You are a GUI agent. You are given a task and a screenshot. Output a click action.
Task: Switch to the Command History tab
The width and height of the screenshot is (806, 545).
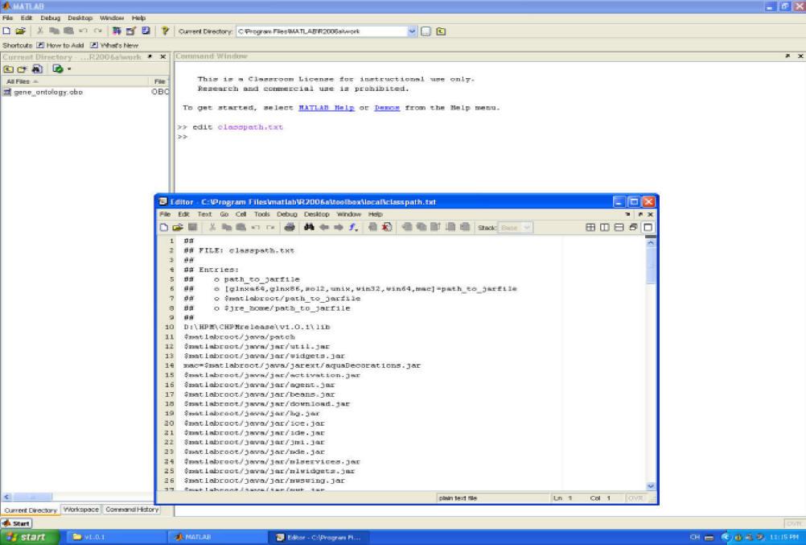pyautogui.click(x=132, y=510)
